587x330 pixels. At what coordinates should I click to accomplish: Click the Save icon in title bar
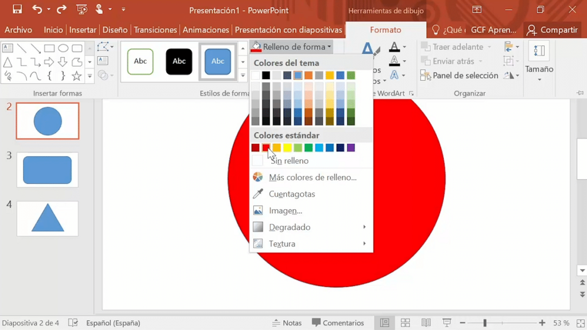point(17,10)
